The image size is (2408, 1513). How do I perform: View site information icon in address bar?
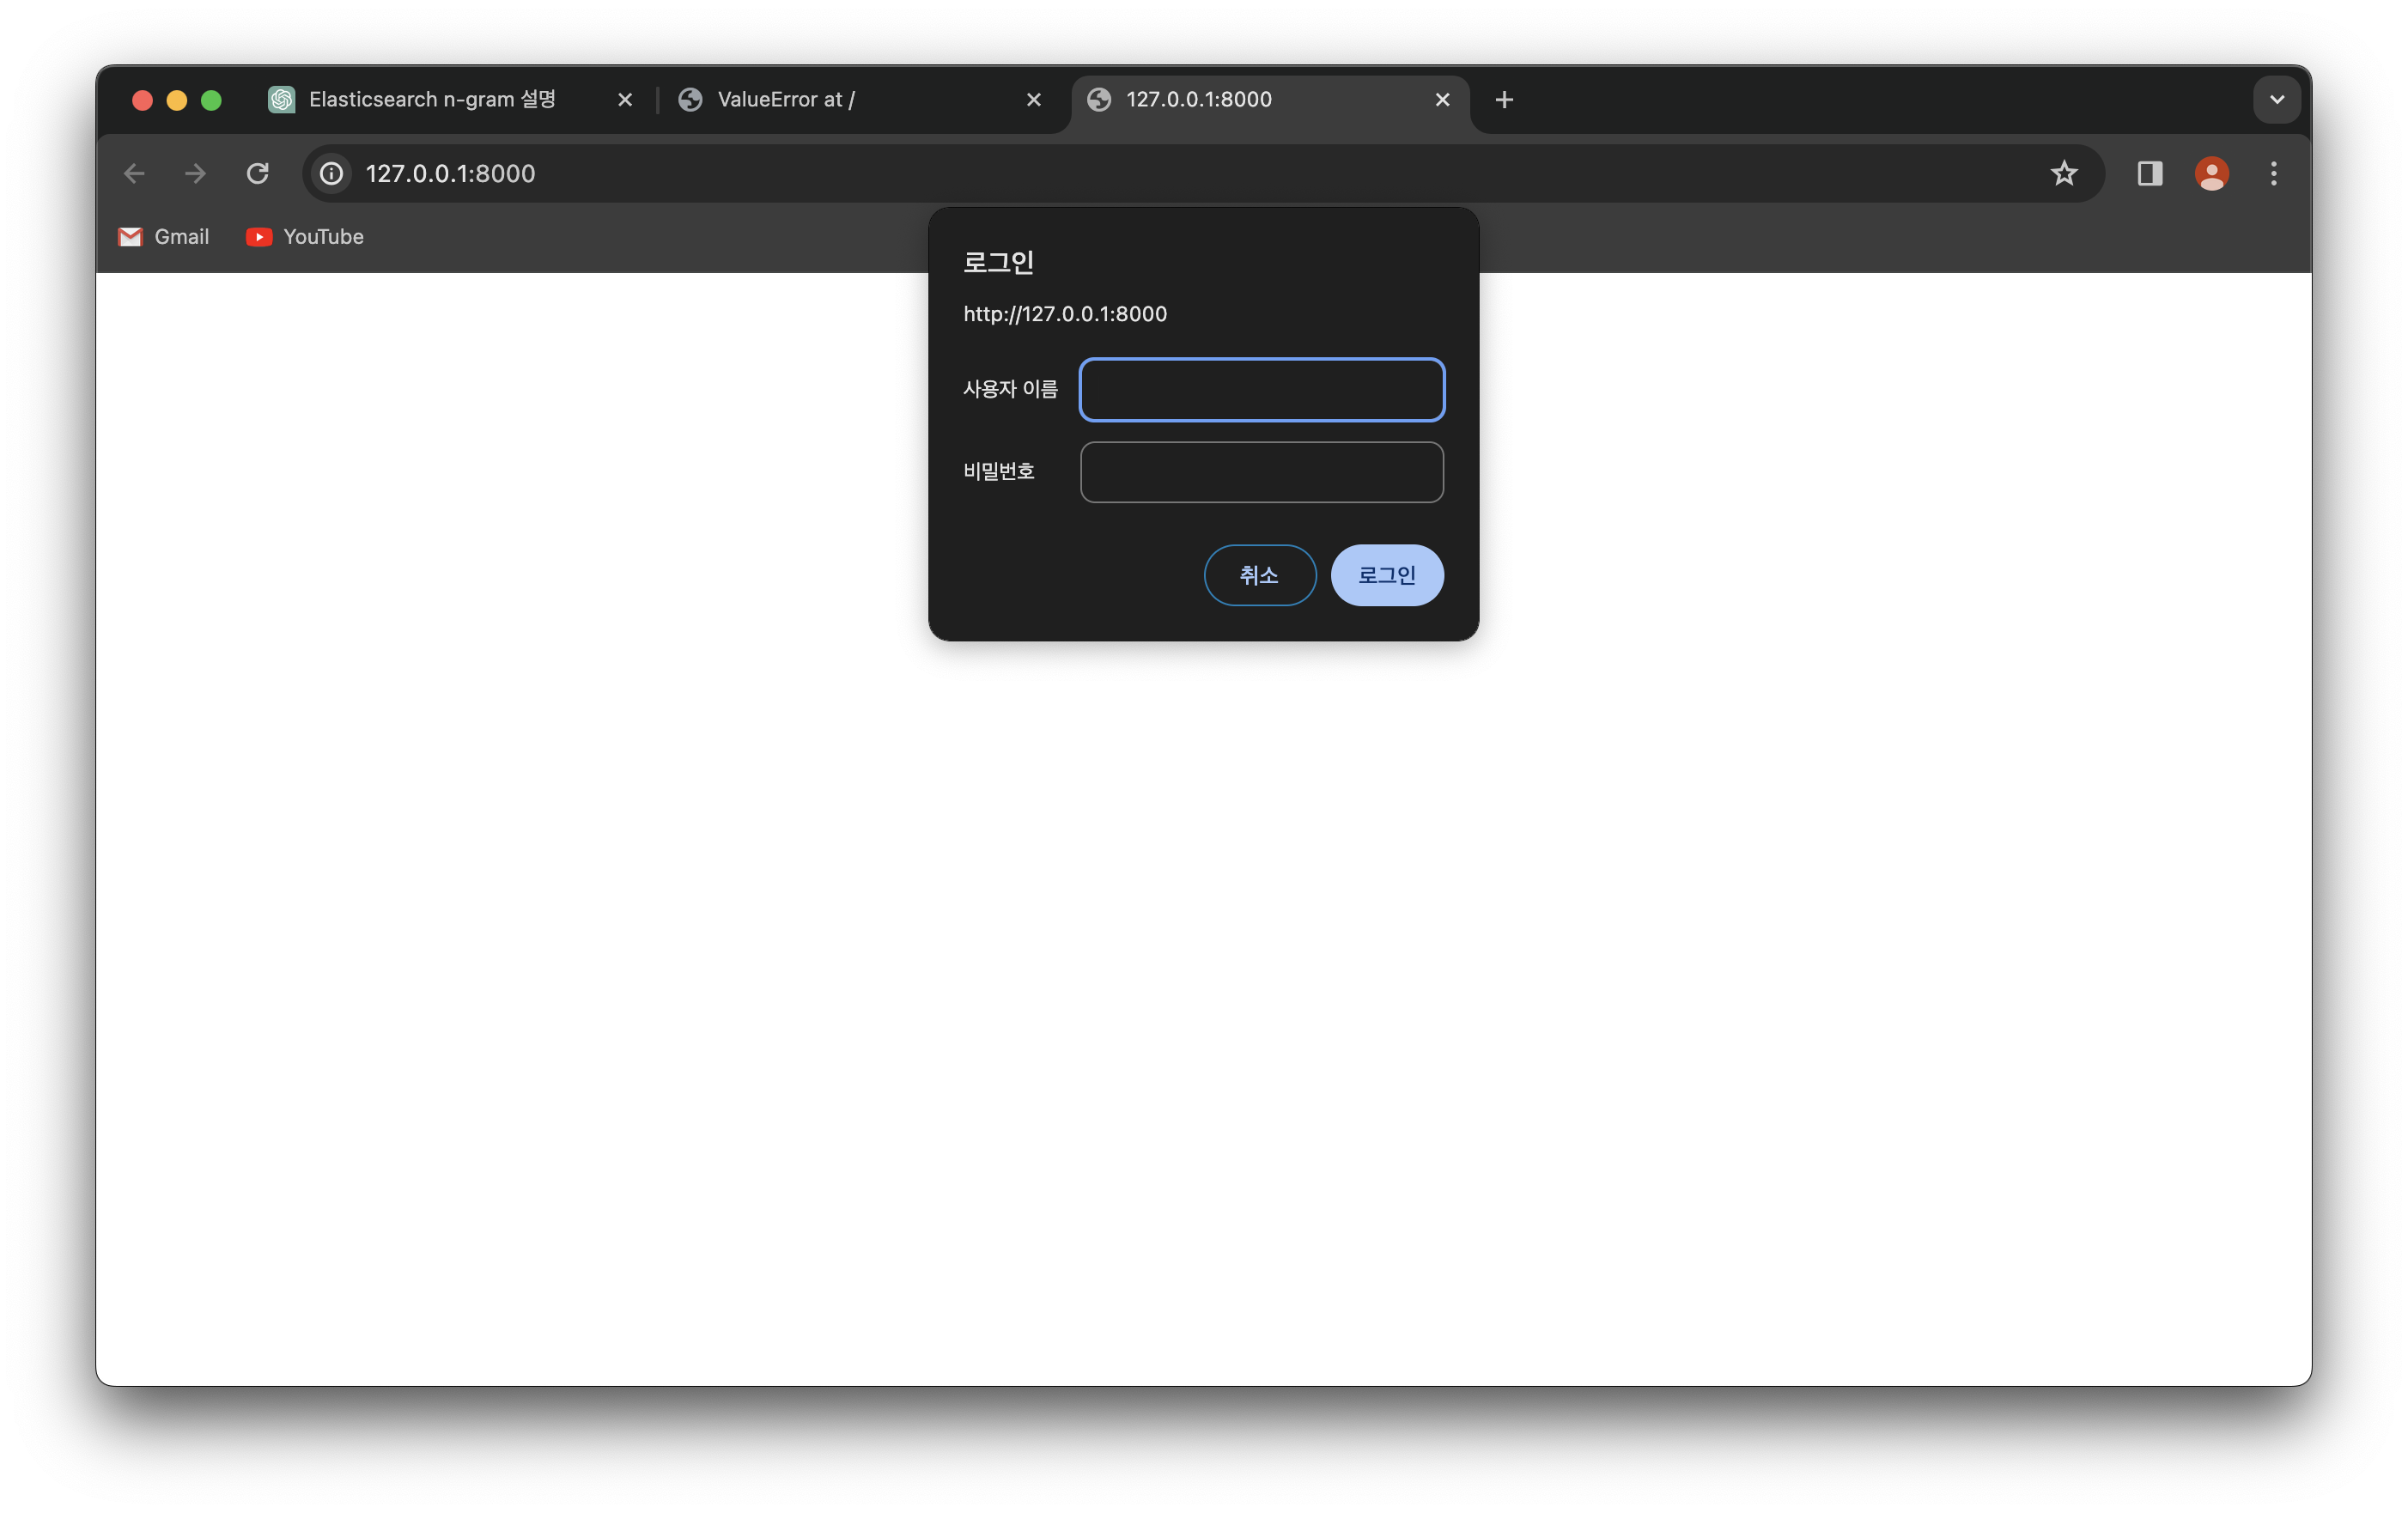[332, 174]
